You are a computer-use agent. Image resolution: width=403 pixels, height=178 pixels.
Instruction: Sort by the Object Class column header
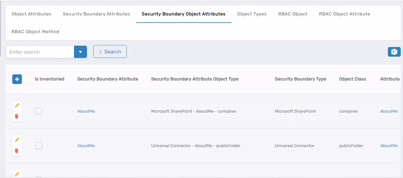tap(352, 79)
